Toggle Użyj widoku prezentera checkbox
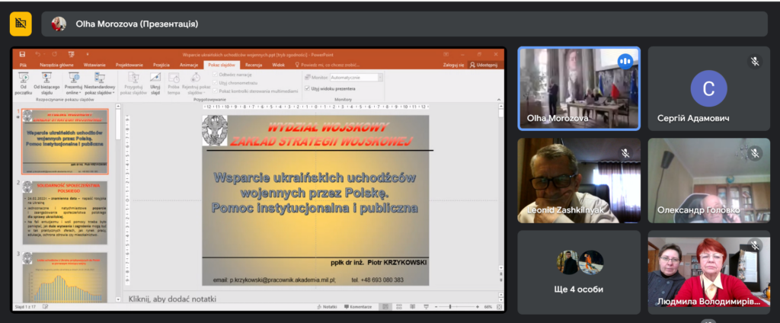This screenshot has width=780, height=323. coord(307,88)
